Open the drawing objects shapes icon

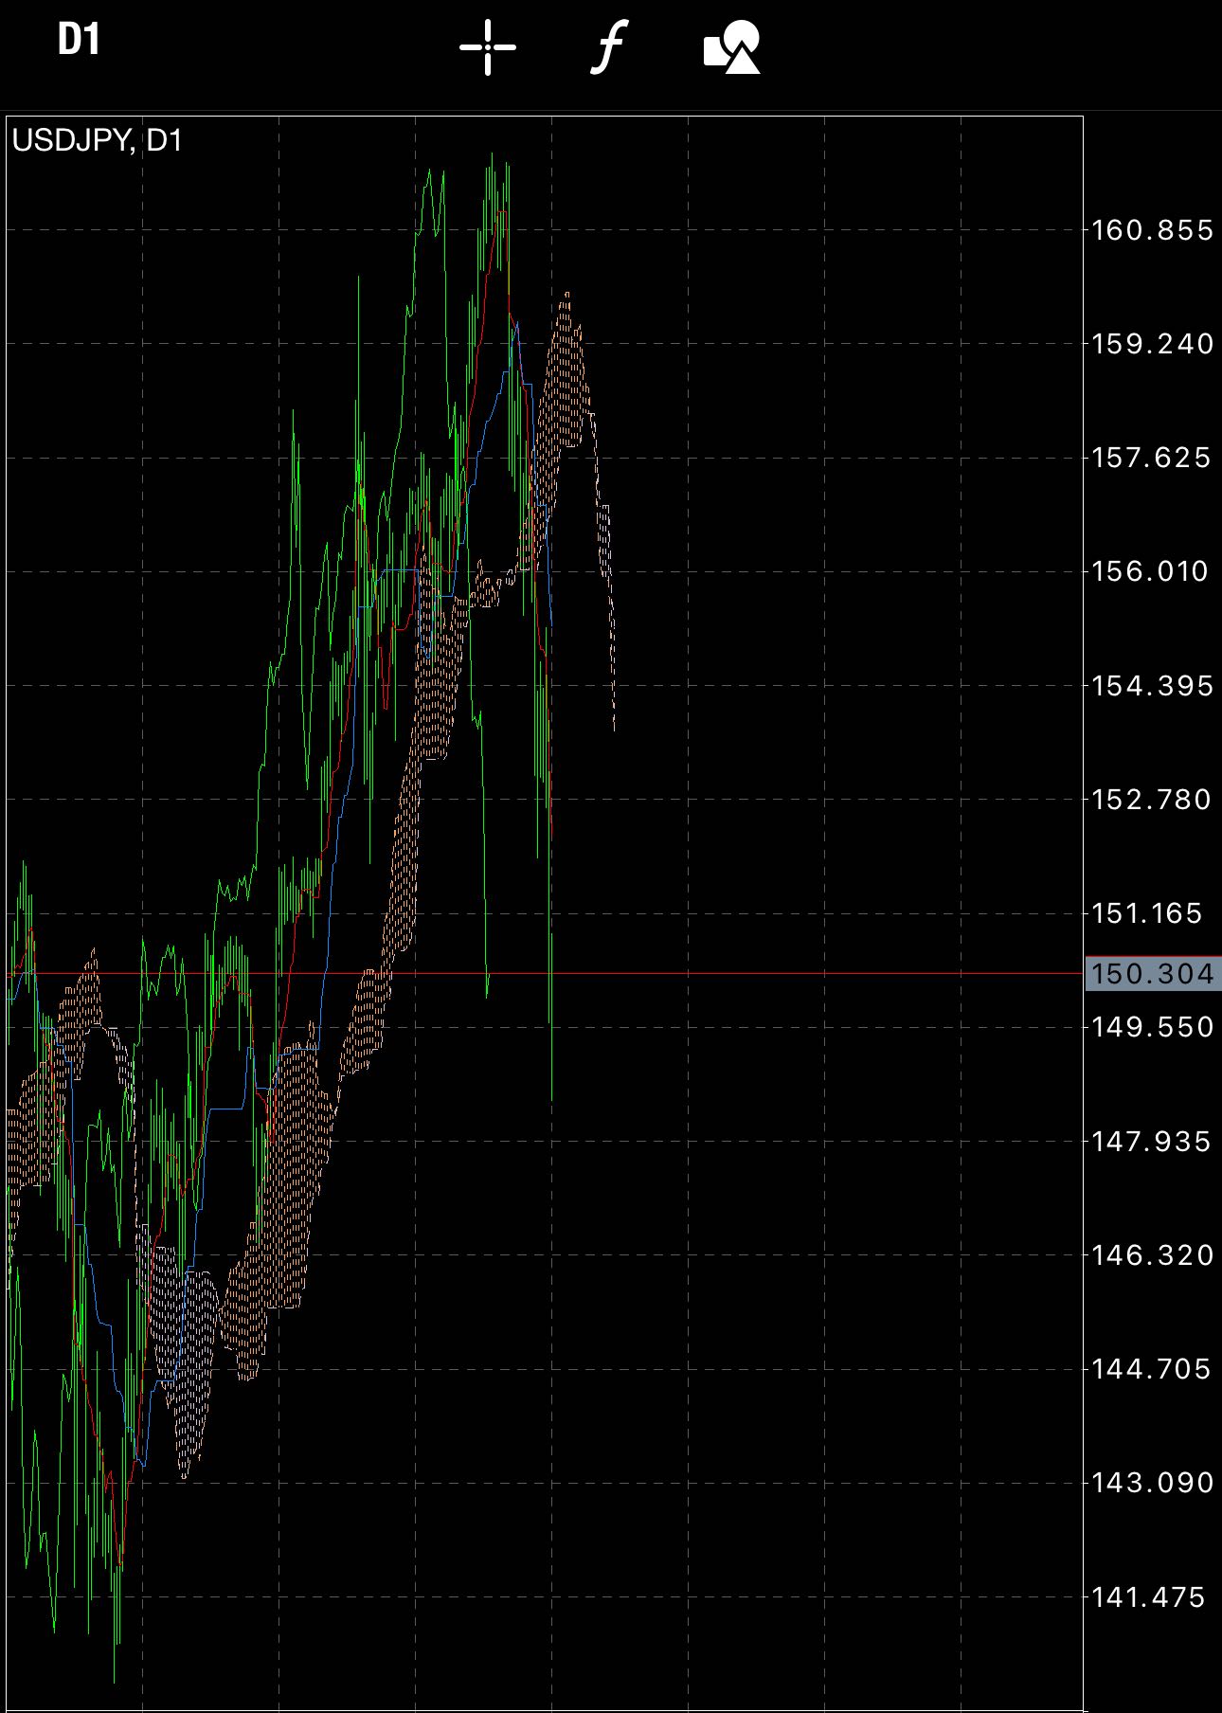pos(732,47)
